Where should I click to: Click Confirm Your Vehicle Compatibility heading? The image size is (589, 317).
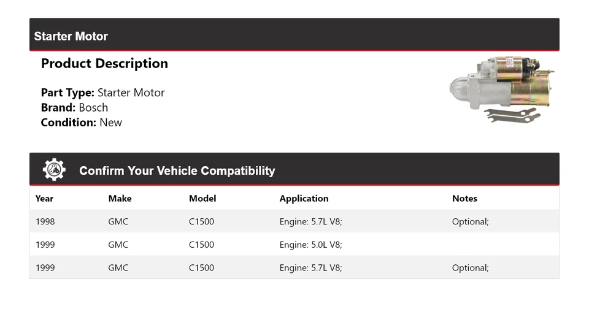pyautogui.click(x=177, y=171)
